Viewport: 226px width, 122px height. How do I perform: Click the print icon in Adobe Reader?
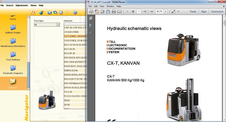coord(114,12)
